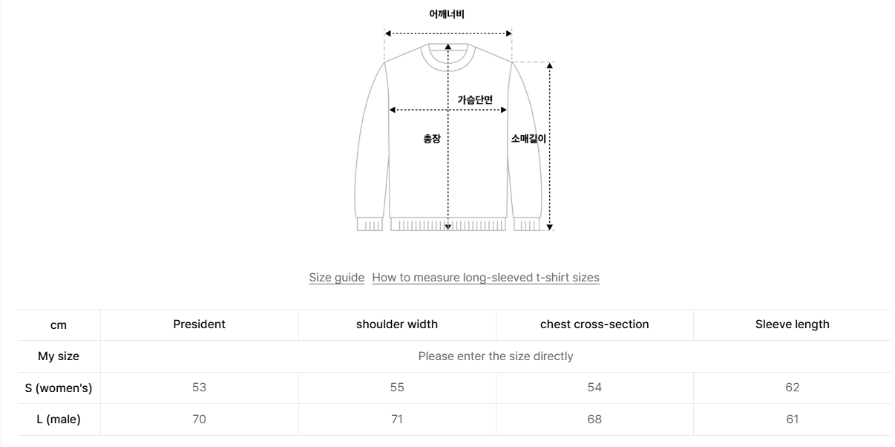Screen dimensions: 895x447
Task: Click the shoulder width column header
Action: pyautogui.click(x=397, y=324)
